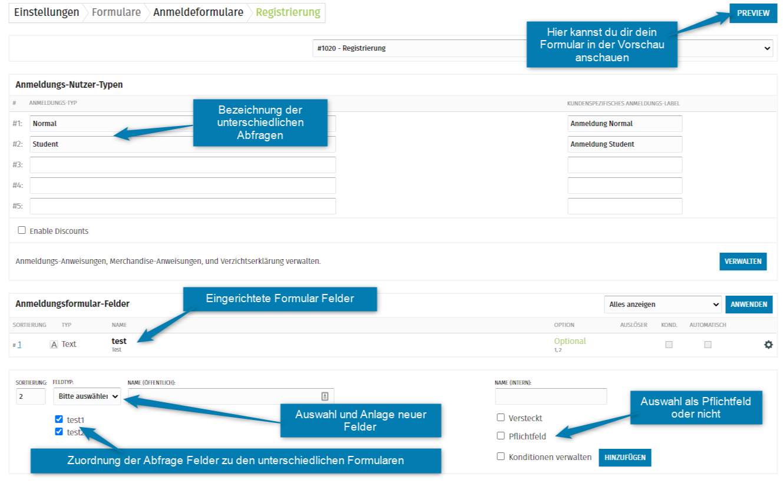This screenshot has width=783, height=483.
Task: Navigate to Formulare breadcrumb
Action: coord(116,12)
